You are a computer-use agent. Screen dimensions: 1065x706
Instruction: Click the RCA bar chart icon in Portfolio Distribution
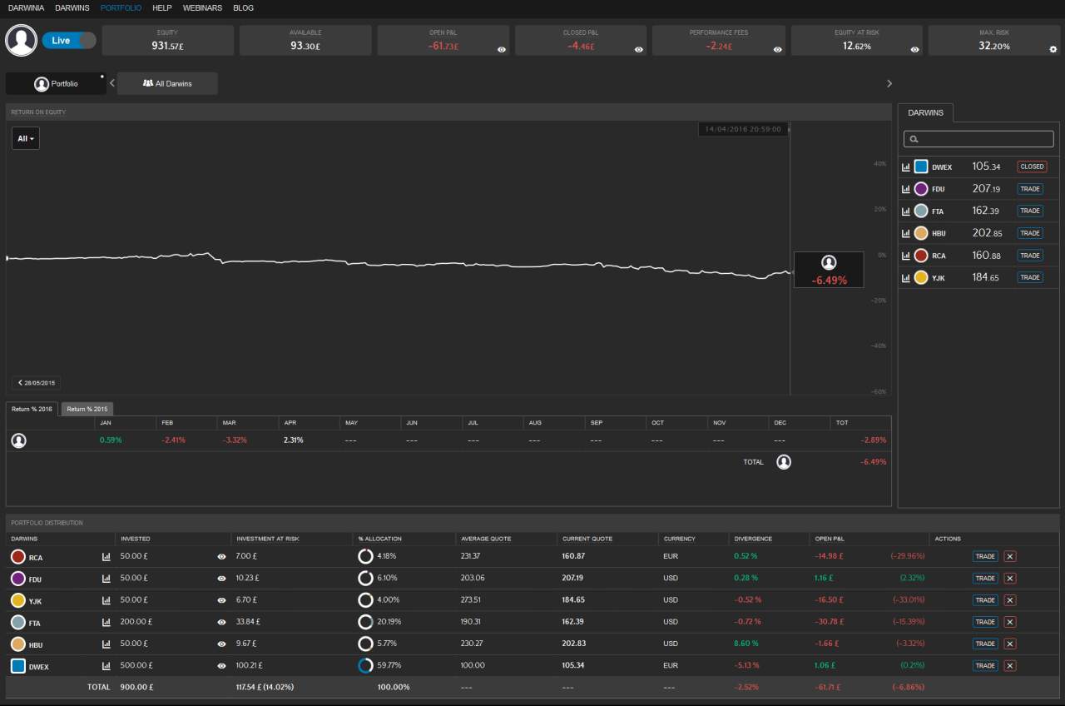(106, 556)
